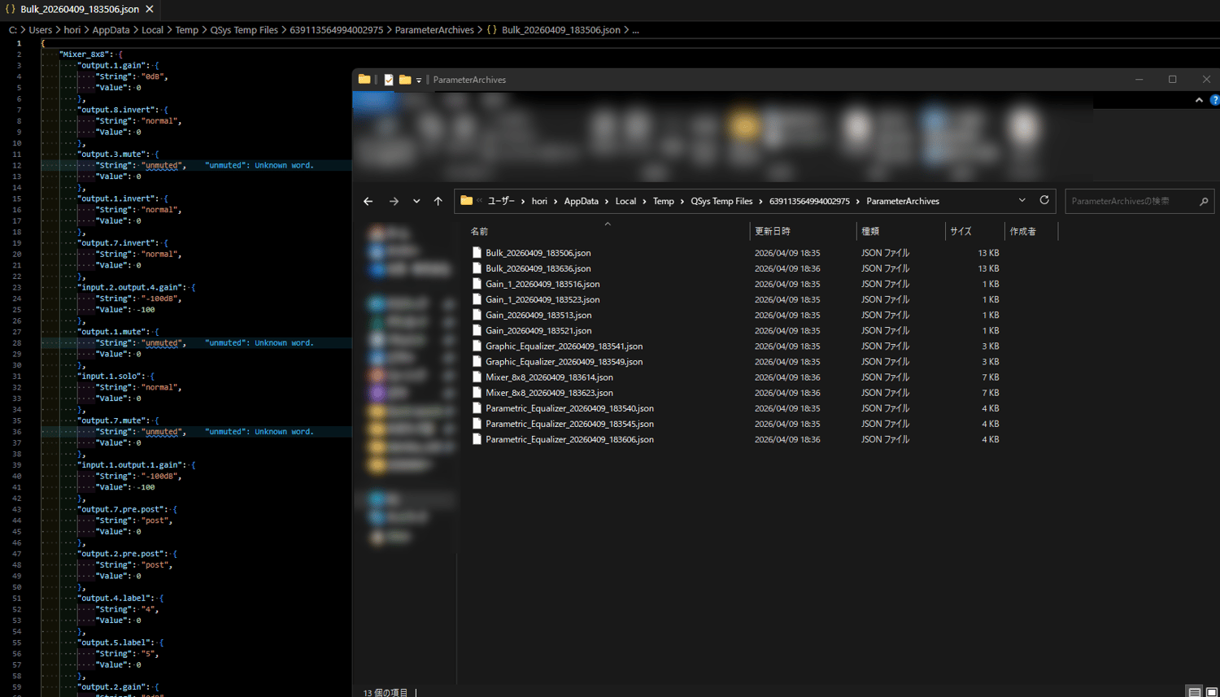Switch Explorer to large icons view in status bar

click(1211, 692)
